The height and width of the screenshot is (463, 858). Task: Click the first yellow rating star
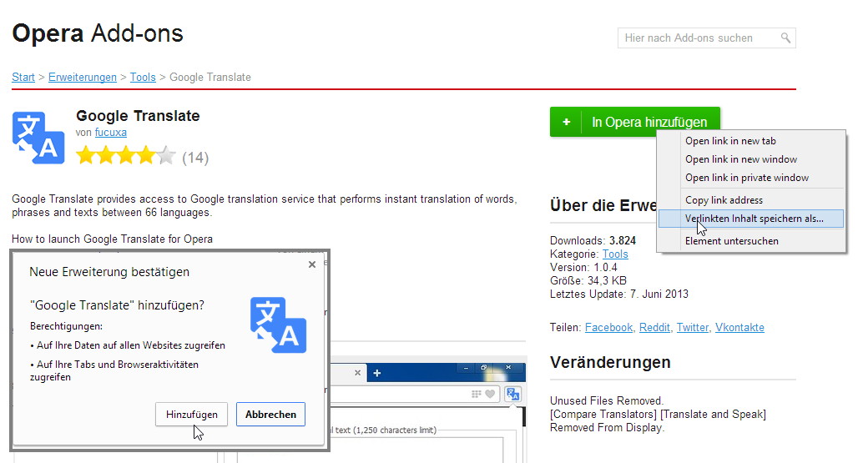tap(86, 156)
